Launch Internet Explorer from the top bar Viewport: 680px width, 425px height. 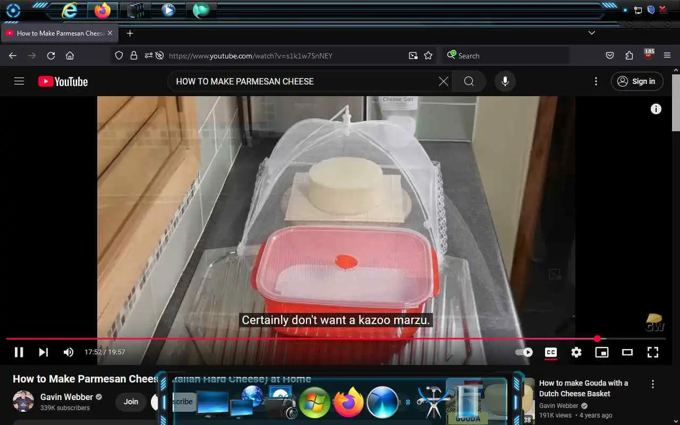tap(70, 10)
